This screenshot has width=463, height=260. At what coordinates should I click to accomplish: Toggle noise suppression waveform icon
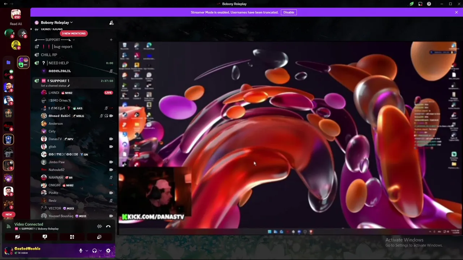[99, 226]
